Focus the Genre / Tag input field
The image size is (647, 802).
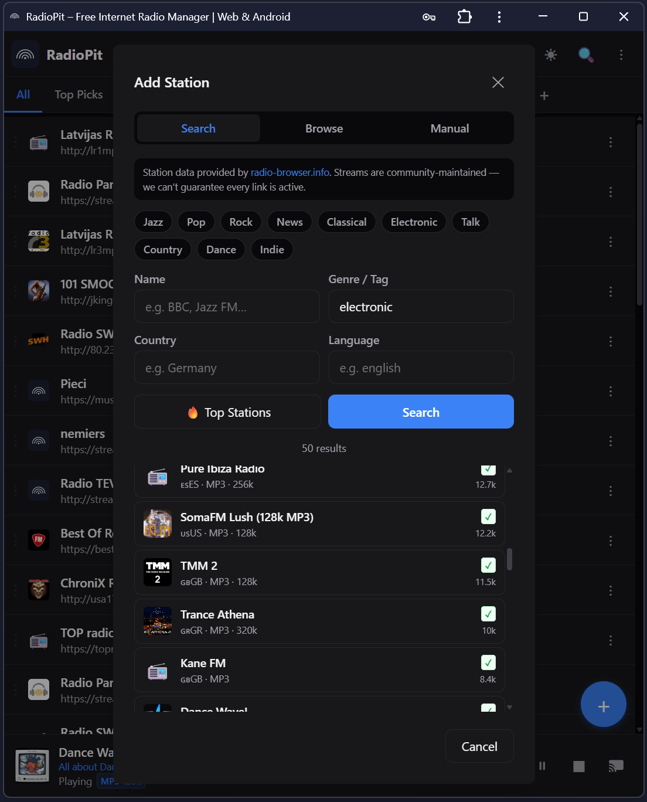click(x=421, y=307)
